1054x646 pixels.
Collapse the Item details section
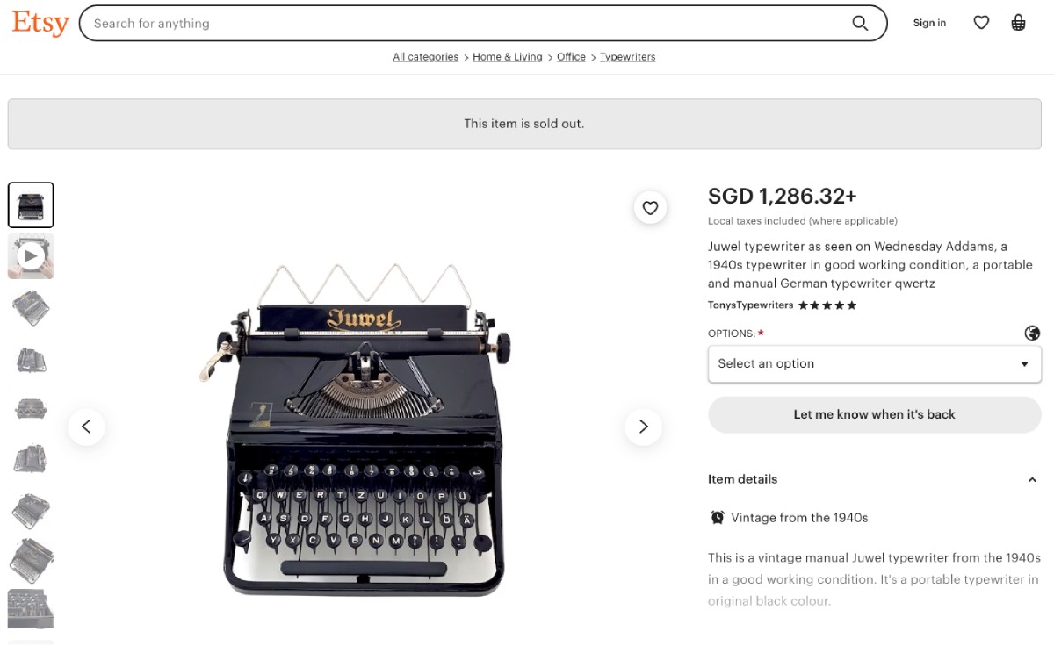click(x=1032, y=479)
